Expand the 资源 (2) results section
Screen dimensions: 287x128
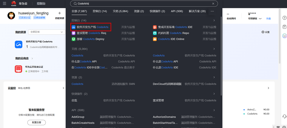point(214,77)
